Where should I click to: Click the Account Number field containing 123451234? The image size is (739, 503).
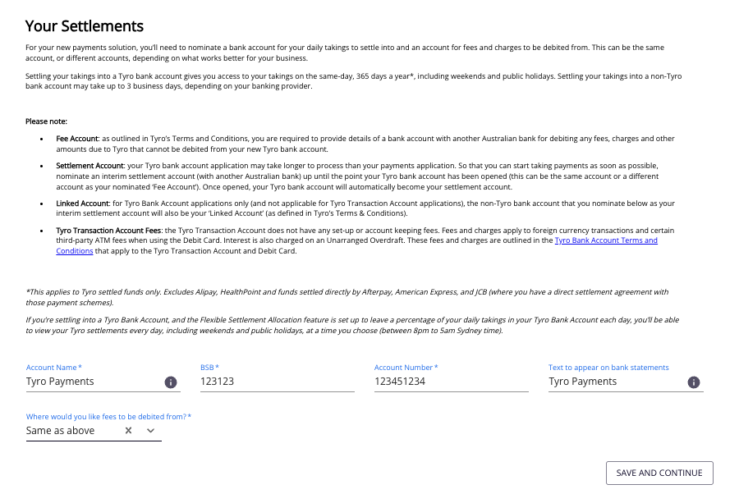click(451, 382)
